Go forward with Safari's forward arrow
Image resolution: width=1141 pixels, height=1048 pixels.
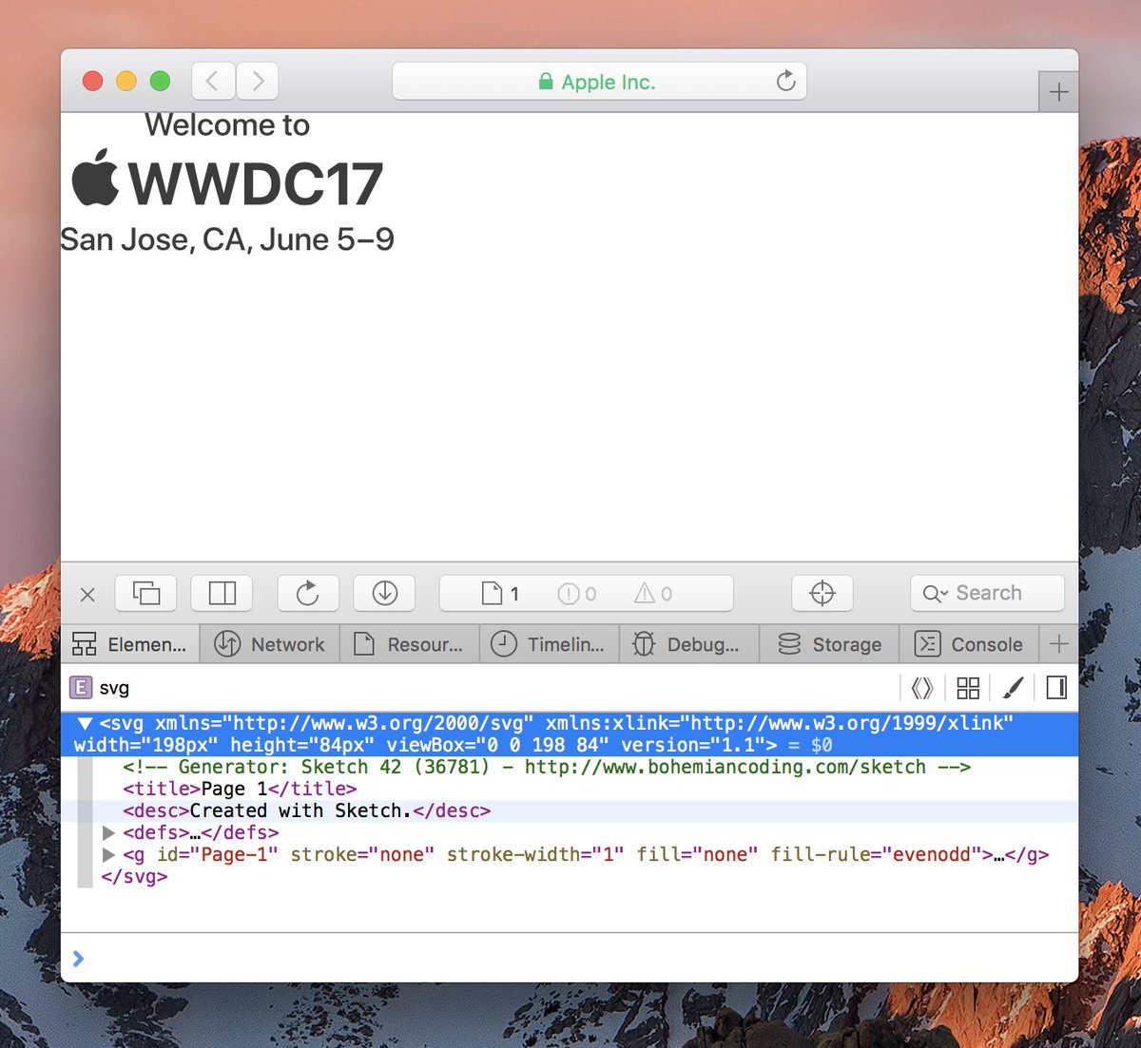pyautogui.click(x=257, y=82)
